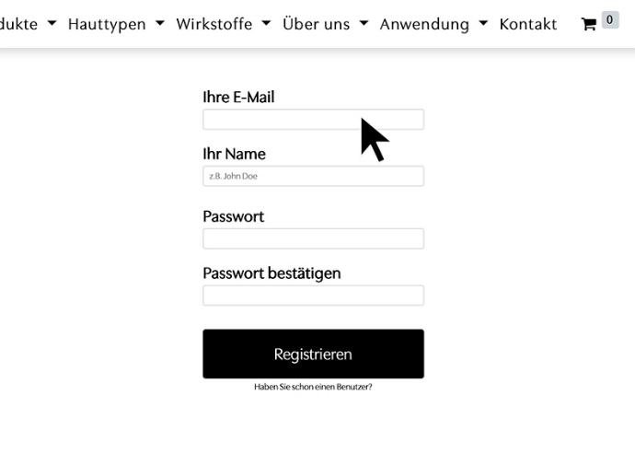Expand the dropdown arrow beside Anwendung
Viewport: 635px width, 453px height.
click(483, 24)
